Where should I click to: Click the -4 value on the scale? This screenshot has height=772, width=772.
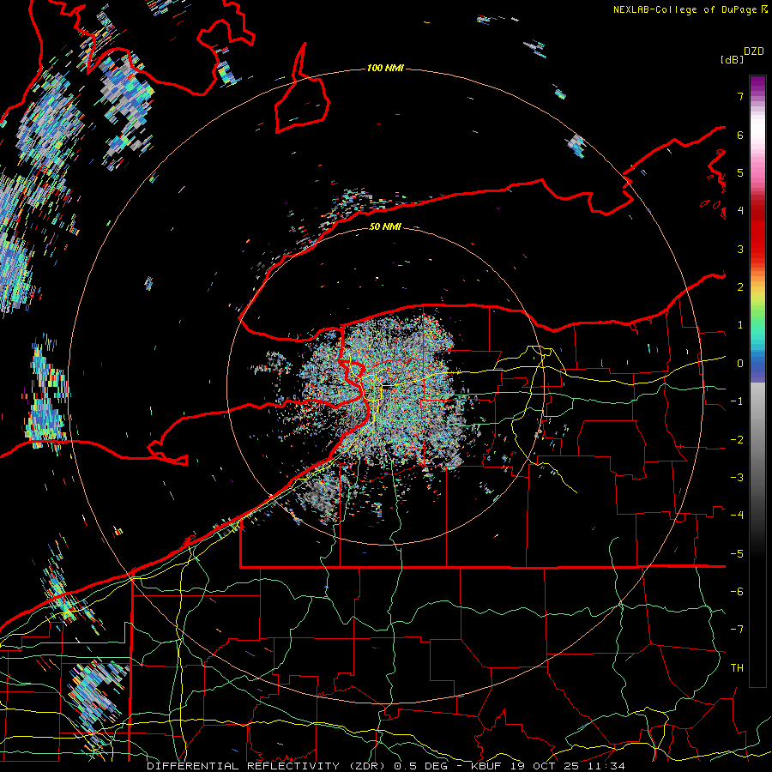click(x=737, y=516)
